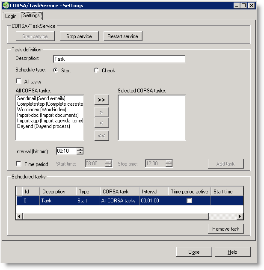Viewport: 264px width, 270px height.
Task: Add selected task with > button
Action: click(101, 112)
